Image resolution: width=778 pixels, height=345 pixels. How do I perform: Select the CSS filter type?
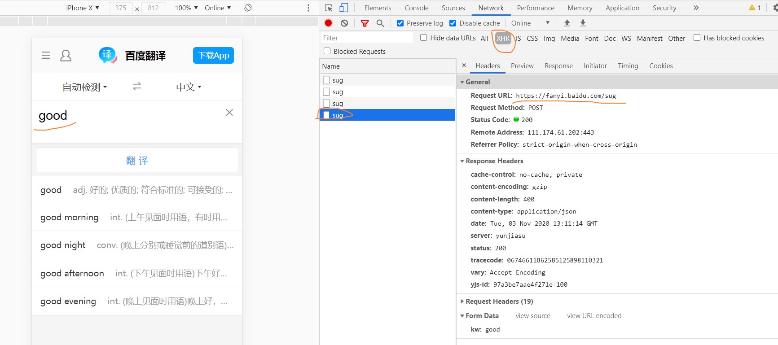(532, 39)
